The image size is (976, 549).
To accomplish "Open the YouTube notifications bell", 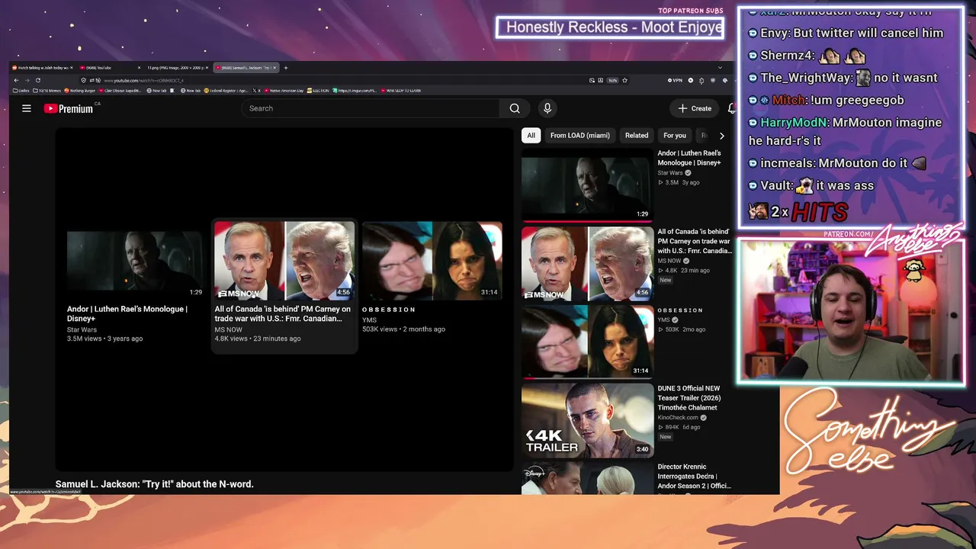I will coord(731,108).
